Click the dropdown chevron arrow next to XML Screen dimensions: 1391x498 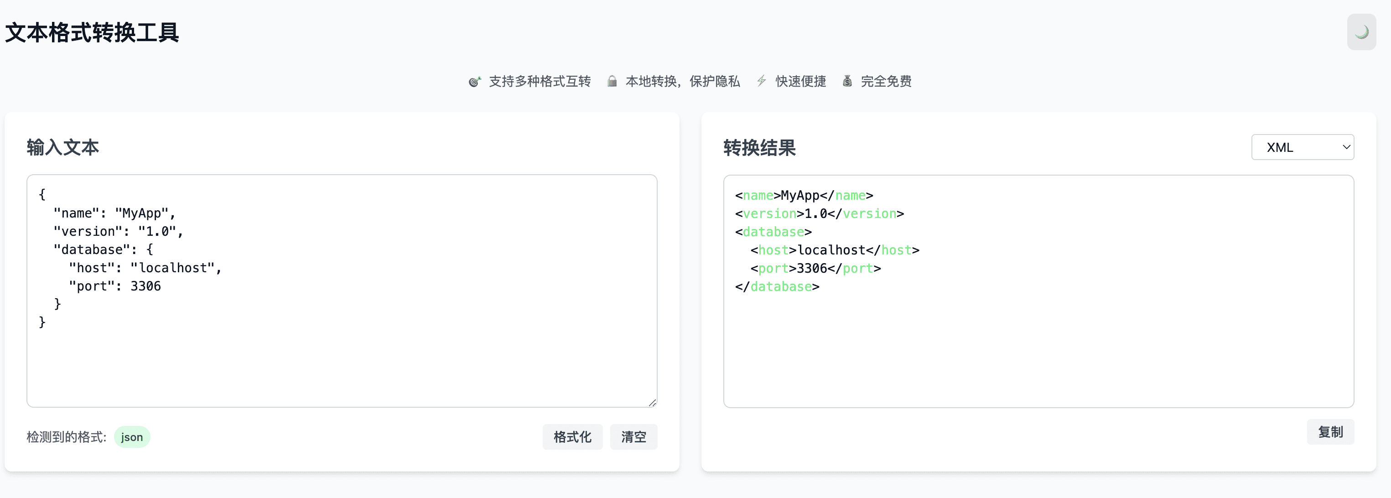pos(1346,147)
